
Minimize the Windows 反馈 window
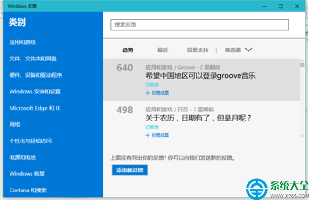(264, 6)
